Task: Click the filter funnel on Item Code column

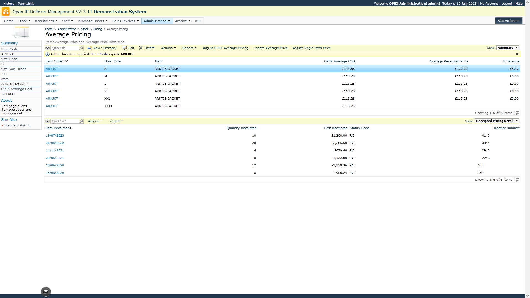Action: (x=67, y=61)
